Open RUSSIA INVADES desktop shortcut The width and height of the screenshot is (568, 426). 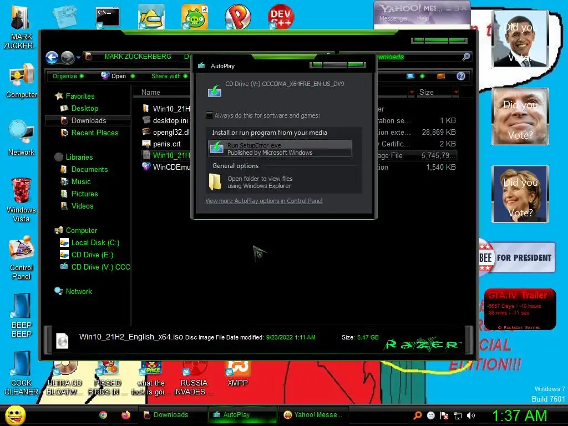tap(194, 378)
